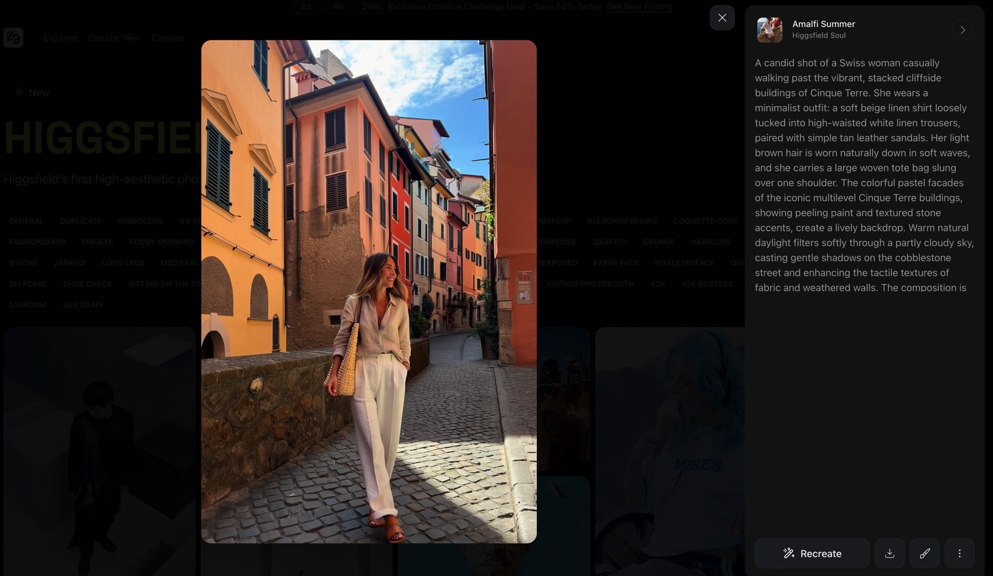Viewport: 993px width, 576px height.
Task: Pick the JAPANDI style tag
Action: click(x=70, y=263)
